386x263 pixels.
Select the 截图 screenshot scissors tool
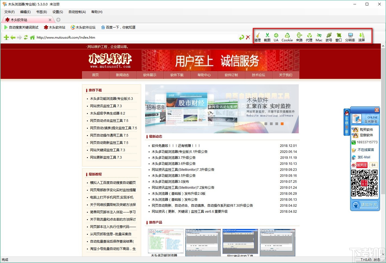click(267, 37)
